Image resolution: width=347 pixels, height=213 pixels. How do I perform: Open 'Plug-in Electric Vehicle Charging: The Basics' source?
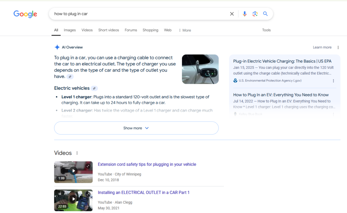282,61
